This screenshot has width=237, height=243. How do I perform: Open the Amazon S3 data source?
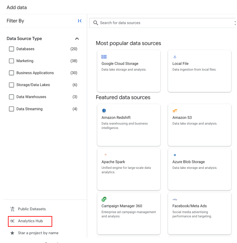pyautogui.click(x=200, y=125)
